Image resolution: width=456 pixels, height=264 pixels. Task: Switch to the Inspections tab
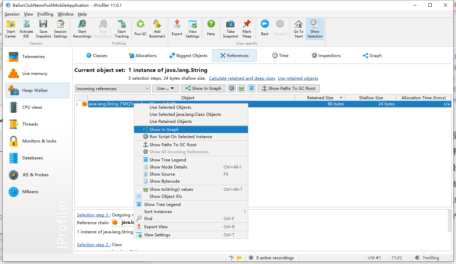(x=326, y=56)
